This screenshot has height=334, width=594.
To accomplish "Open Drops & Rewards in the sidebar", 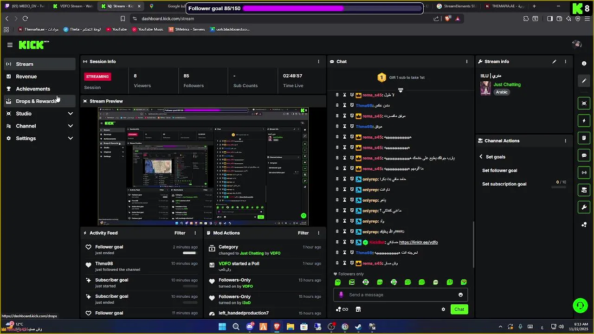I will click(x=39, y=101).
